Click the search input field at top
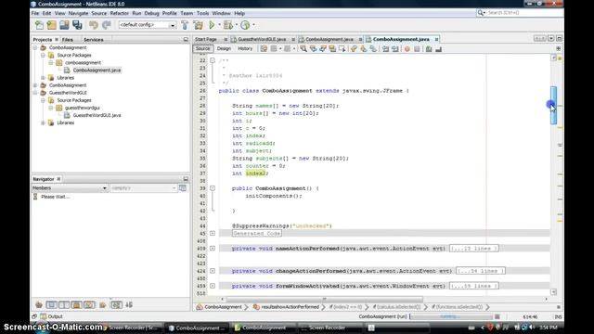Image resolution: width=594 pixels, height=334 pixels. (523, 13)
